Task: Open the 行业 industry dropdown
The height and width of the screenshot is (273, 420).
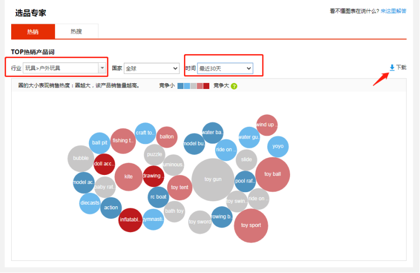Action: click(65, 68)
